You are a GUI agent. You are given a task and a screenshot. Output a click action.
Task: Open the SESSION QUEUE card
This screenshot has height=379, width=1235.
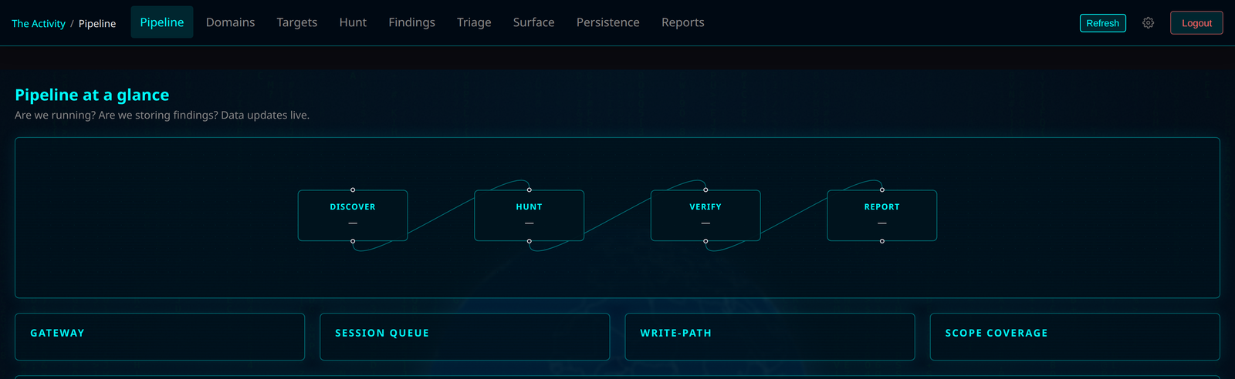(x=465, y=337)
